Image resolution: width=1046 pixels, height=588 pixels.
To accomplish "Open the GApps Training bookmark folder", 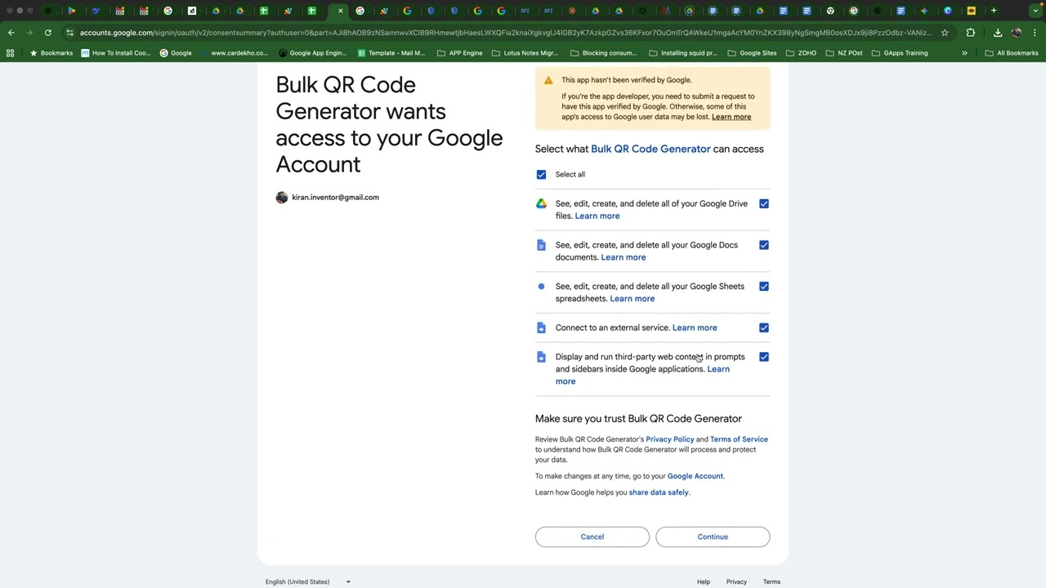I will [899, 53].
